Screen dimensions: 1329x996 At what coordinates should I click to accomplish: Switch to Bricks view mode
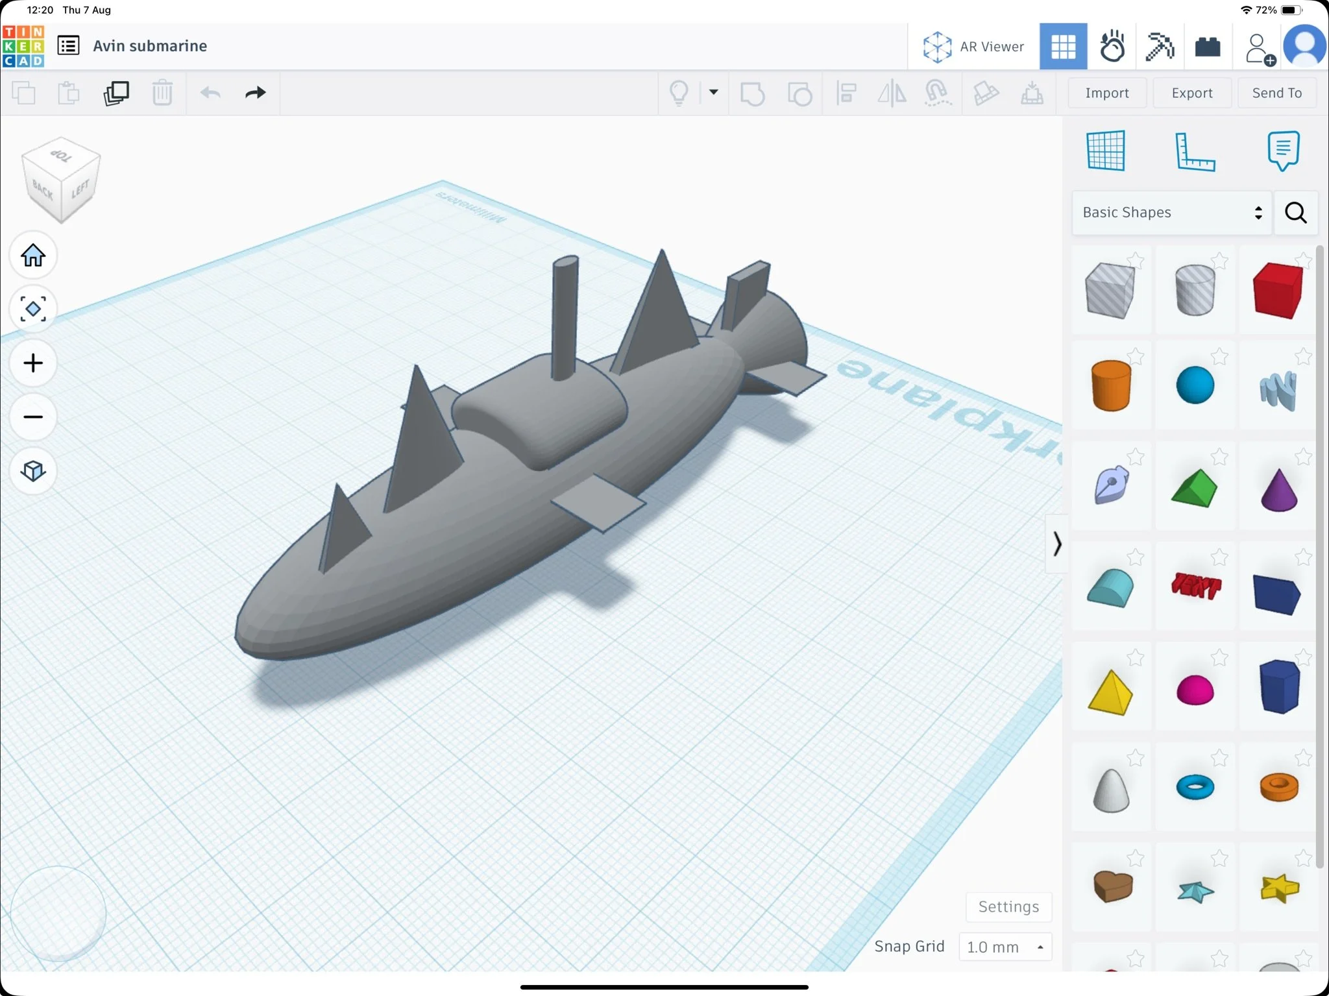1207,47
